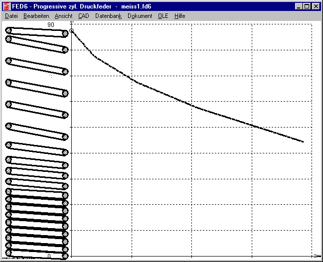This screenshot has height=262, width=323.
Task: Click the lower right end of the curve
Action: [302, 141]
